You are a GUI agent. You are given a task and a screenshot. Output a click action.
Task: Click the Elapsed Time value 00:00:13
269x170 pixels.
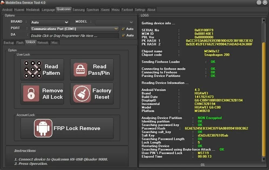(x=205, y=157)
